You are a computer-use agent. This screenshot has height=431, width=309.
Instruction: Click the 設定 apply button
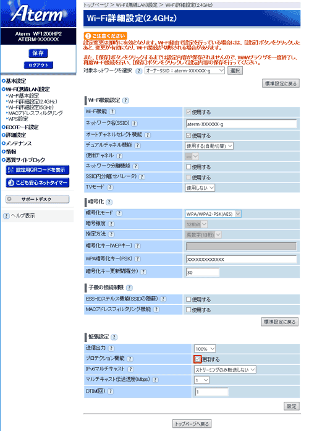pyautogui.click(x=292, y=406)
